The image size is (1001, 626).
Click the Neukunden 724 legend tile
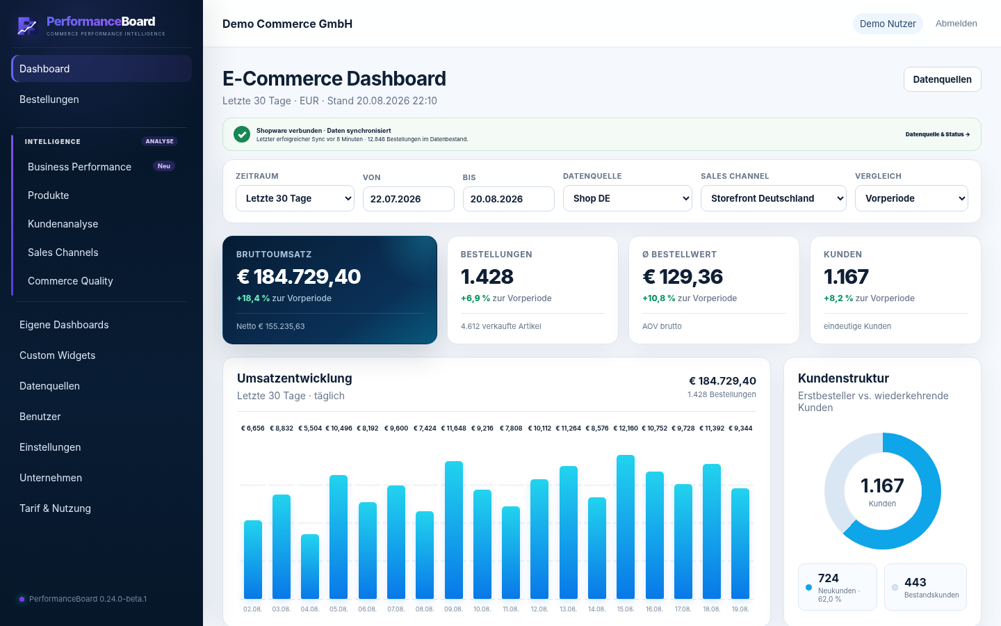point(838,587)
